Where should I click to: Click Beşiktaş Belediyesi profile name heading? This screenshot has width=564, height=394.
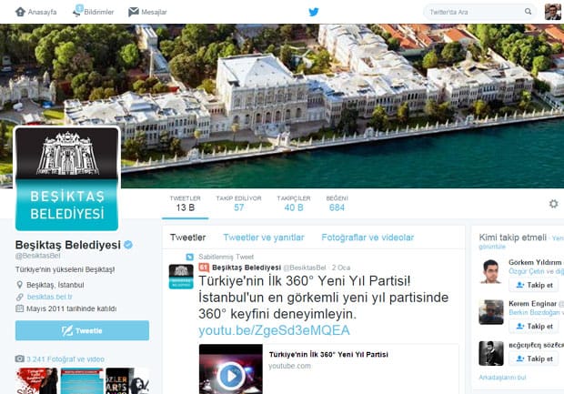67,245
